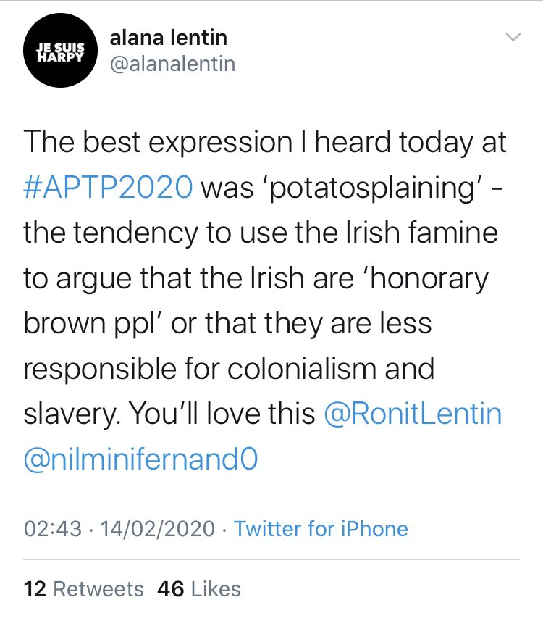Click the like count number 46

tap(171, 589)
